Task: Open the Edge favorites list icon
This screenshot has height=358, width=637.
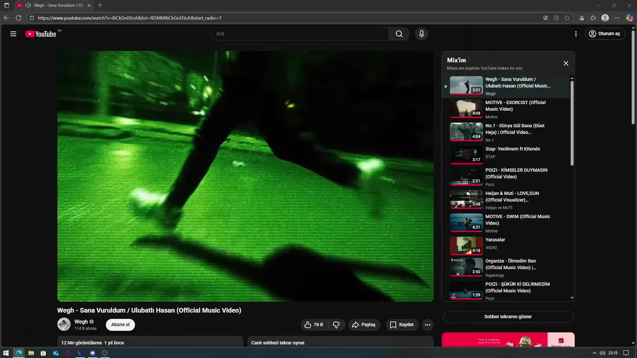Action: (x=593, y=18)
